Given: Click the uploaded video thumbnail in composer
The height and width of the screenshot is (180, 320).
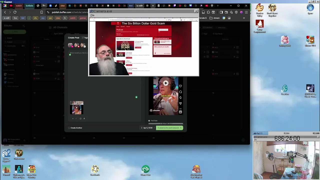Looking at the screenshot, I should click(77, 108).
